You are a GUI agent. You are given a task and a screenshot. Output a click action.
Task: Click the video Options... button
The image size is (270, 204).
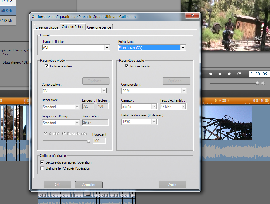(x=96, y=81)
